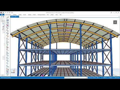Screen dimensions: 120x90
Task: Open the Display ribbon tab
Action: 52,15
